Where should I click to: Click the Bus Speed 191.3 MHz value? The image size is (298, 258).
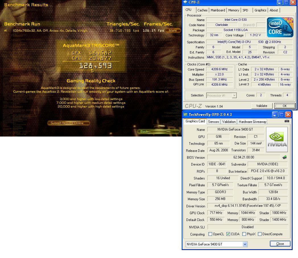[219, 79]
